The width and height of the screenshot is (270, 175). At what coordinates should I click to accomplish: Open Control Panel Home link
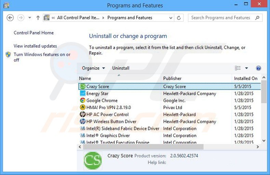34,33
